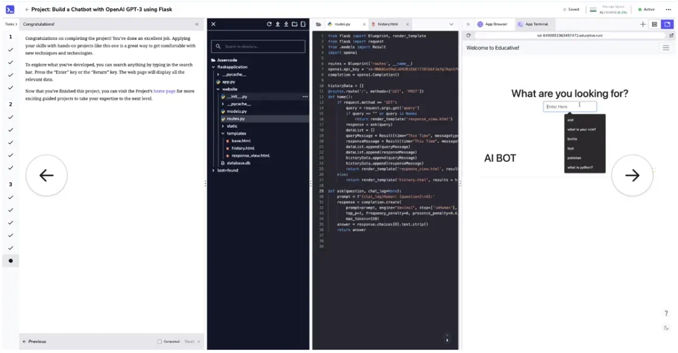This screenshot has height=353, width=678.
Task: Click the download files icon
Action: click(286, 24)
